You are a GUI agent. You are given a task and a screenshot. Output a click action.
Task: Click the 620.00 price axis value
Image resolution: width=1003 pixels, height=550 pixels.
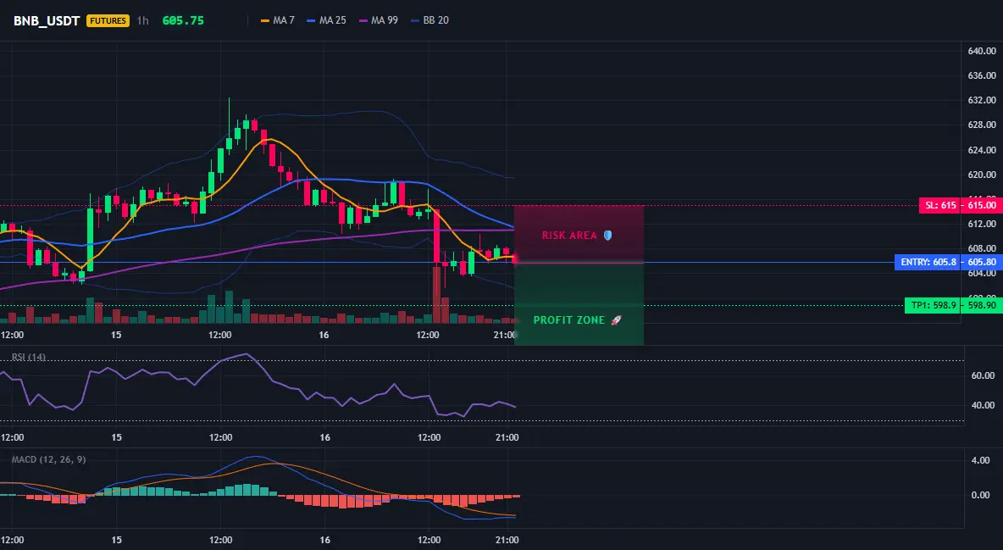pos(982,175)
